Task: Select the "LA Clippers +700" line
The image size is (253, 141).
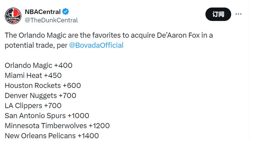Action: coord(33,105)
